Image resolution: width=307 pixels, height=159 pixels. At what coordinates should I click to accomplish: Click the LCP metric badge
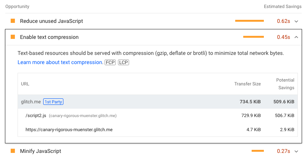click(123, 62)
